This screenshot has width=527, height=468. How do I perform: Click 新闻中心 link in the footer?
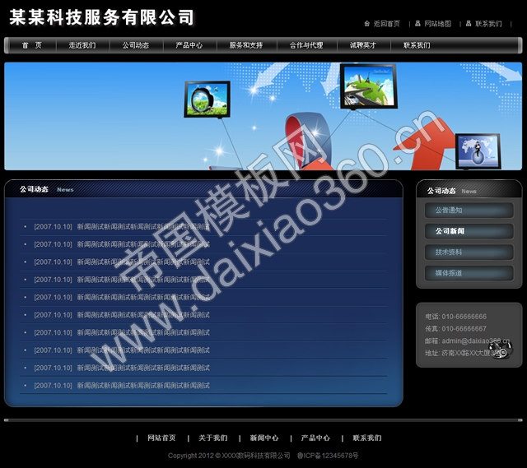pos(264,438)
